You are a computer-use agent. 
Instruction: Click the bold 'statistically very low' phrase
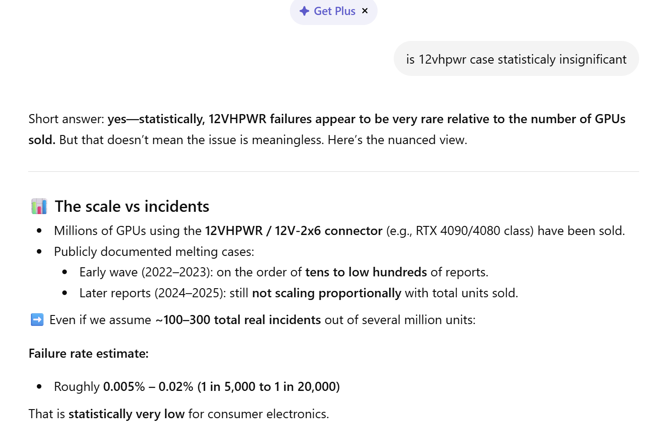[126, 414]
